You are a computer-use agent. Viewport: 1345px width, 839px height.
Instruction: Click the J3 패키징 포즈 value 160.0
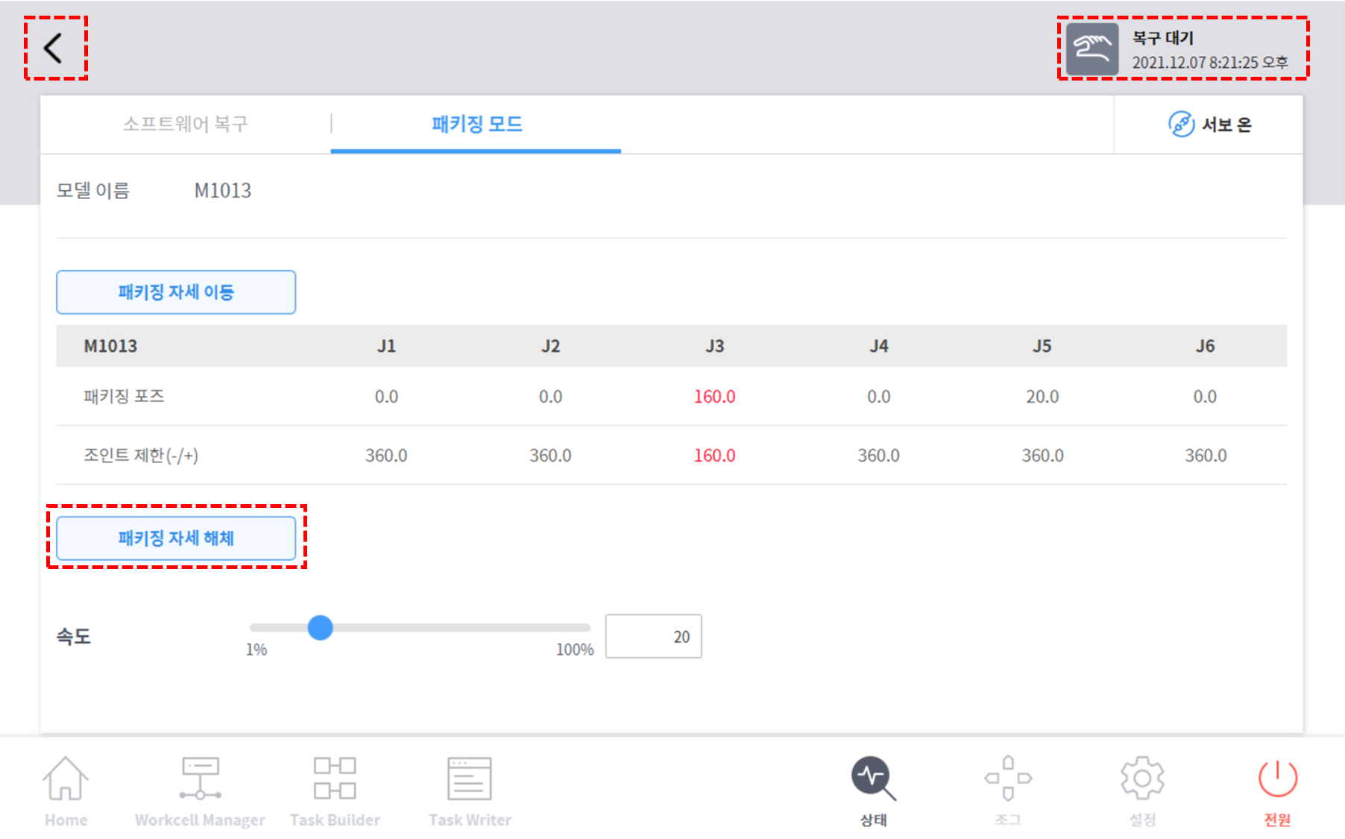pos(714,397)
